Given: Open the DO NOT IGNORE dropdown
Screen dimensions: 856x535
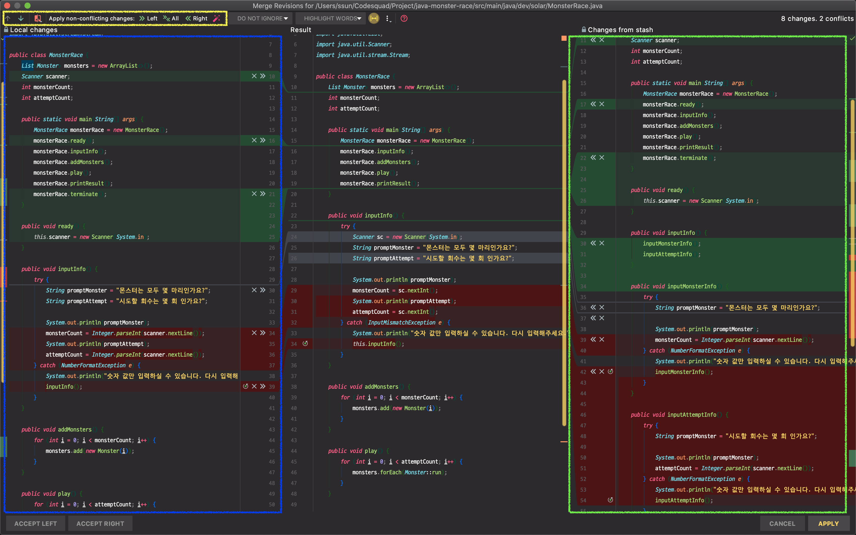Looking at the screenshot, I should (262, 18).
